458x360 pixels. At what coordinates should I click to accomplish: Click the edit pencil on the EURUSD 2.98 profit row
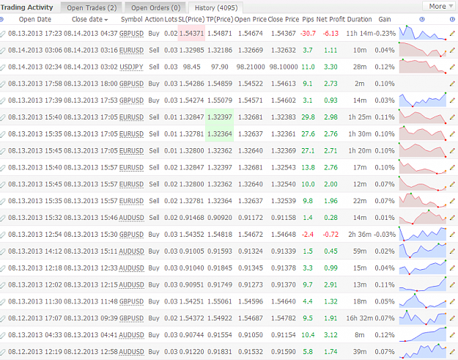452,117
